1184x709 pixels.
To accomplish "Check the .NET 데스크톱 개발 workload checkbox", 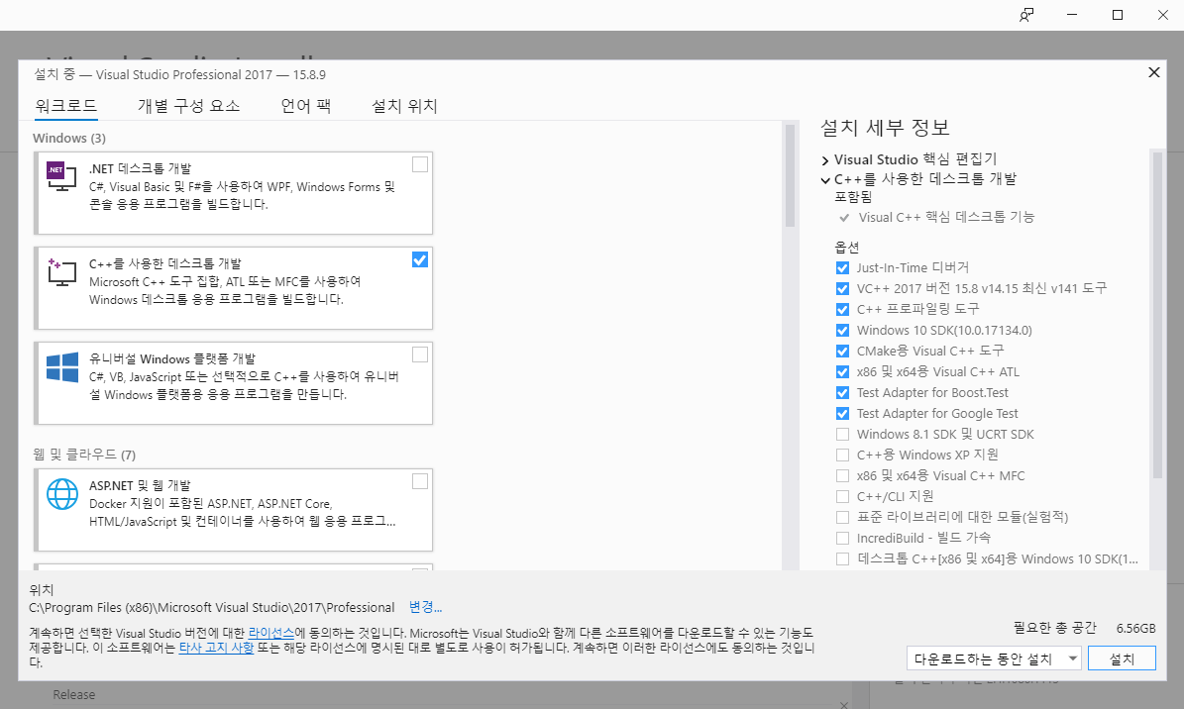I will [x=420, y=164].
